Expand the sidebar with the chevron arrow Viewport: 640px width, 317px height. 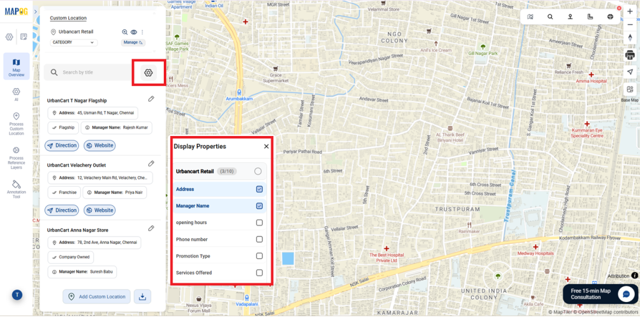point(36,11)
